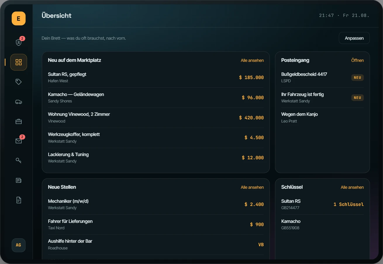Click Alle ansehen in the Schlüssel card
383x264 pixels.
[x=352, y=187]
